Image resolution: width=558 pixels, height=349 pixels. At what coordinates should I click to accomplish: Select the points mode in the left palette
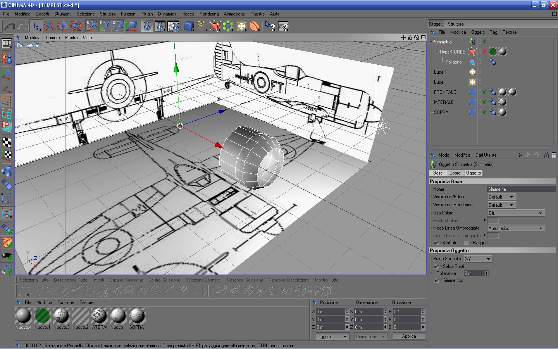point(7,100)
